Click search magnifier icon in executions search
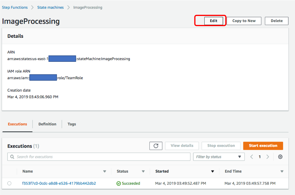The image size is (295, 195). 12,157
